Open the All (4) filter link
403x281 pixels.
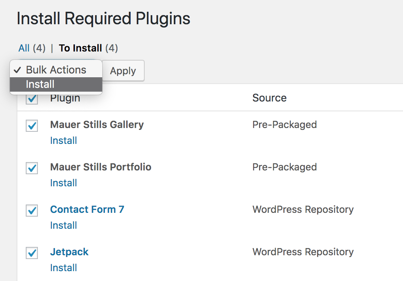32,48
